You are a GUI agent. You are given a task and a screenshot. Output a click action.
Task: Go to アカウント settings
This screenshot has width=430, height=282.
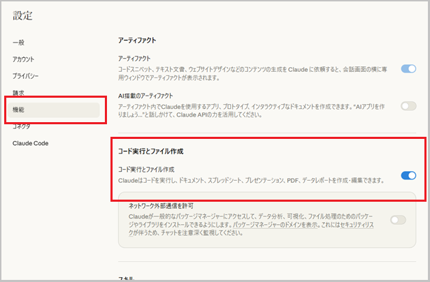(23, 59)
